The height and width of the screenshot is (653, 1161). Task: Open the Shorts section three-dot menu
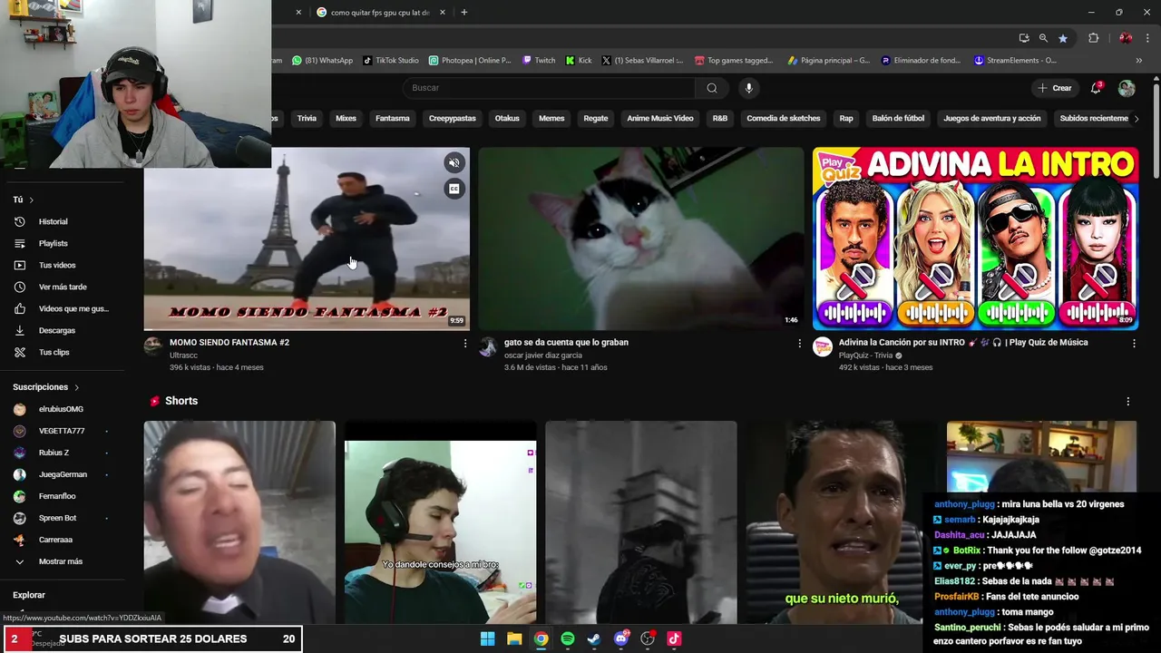[1127, 401]
